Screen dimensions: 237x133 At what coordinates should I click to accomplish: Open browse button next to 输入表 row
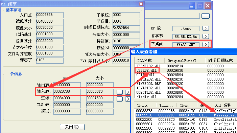tap(120, 92)
